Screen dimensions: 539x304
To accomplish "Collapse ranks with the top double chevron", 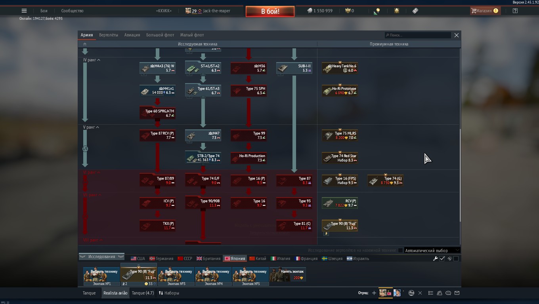I will (84, 44).
